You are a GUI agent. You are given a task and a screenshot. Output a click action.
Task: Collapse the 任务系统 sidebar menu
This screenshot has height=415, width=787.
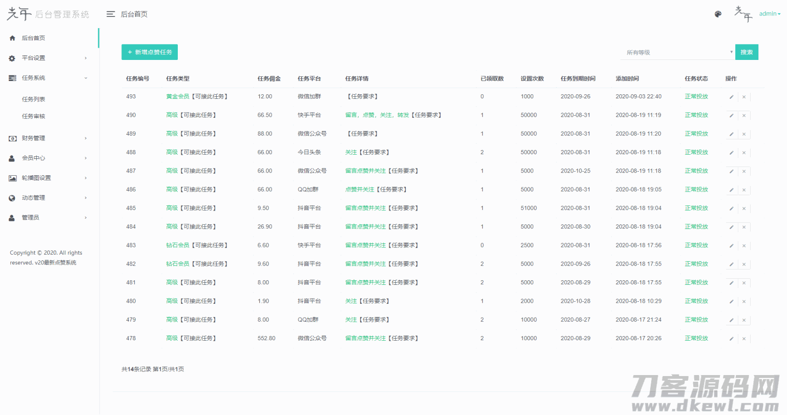click(x=48, y=78)
